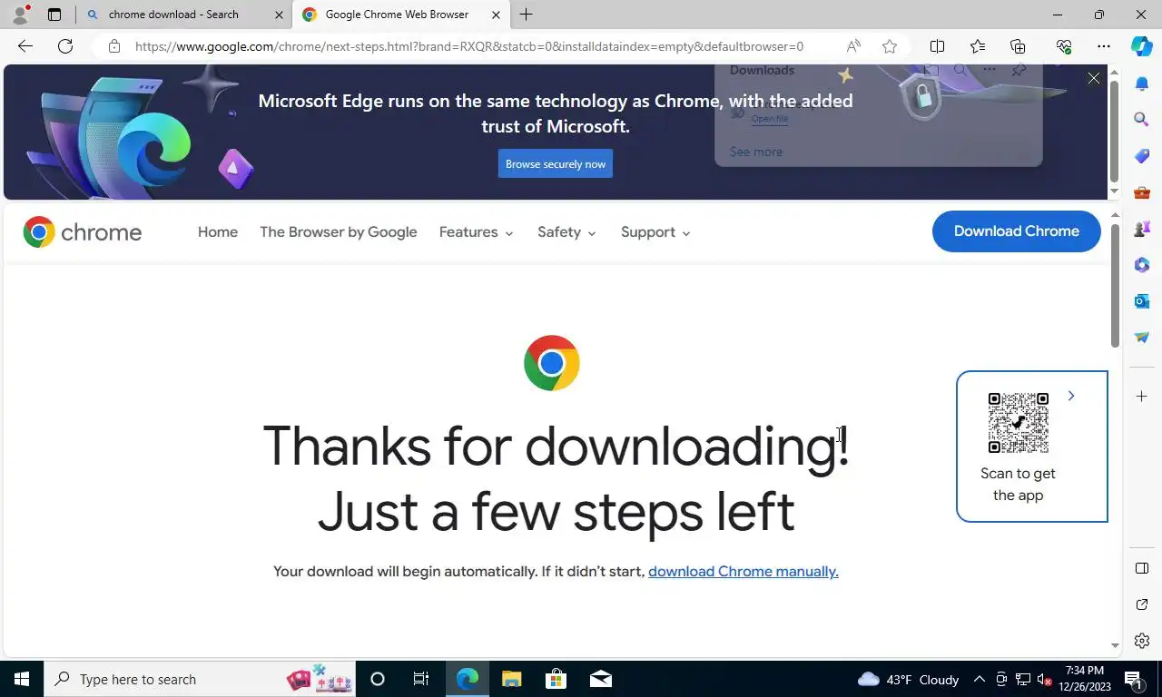Open Windows Start menu
The width and height of the screenshot is (1162, 697).
[22, 679]
